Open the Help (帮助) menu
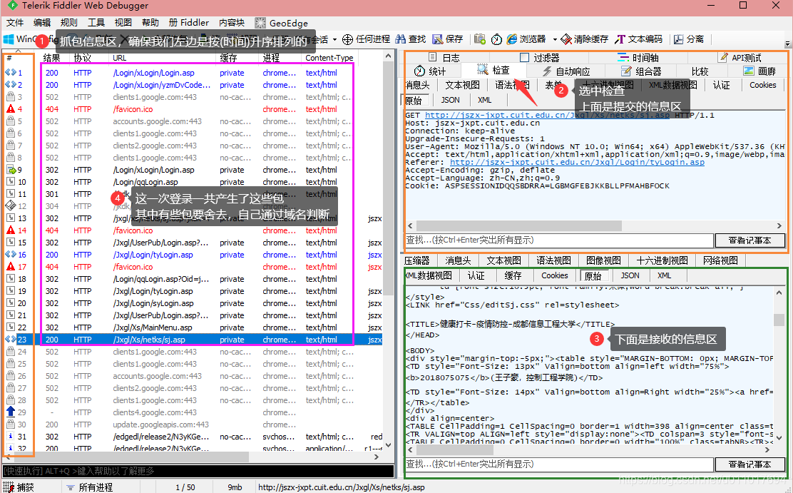Screen dimensions: 793x493 150,23
